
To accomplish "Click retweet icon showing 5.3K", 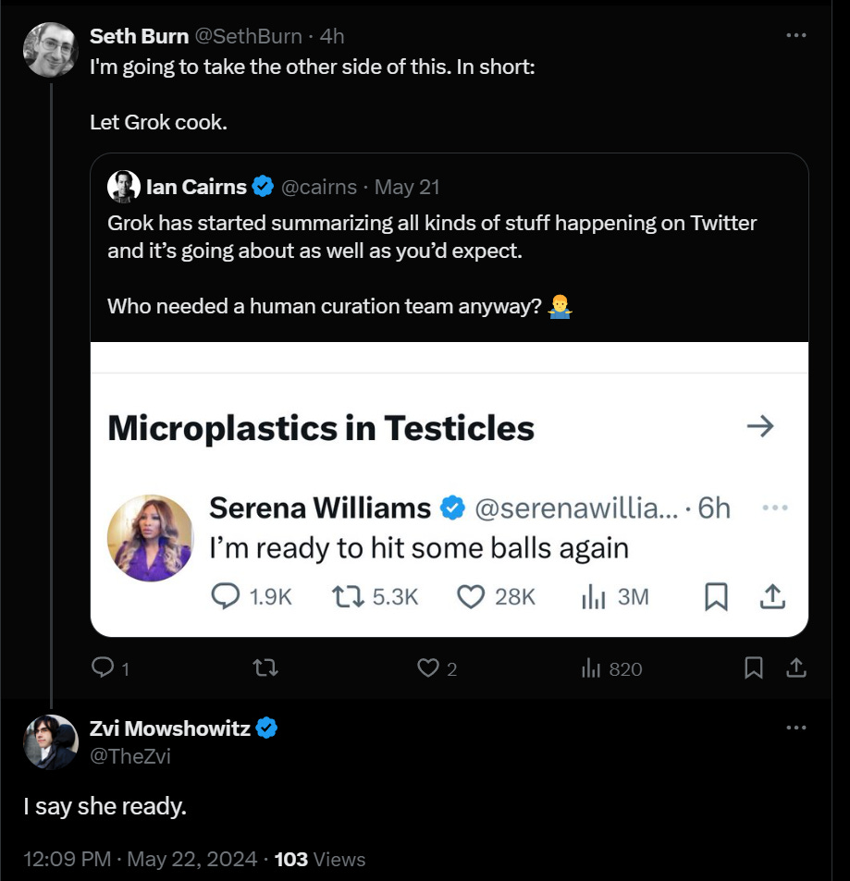I will pyautogui.click(x=348, y=597).
